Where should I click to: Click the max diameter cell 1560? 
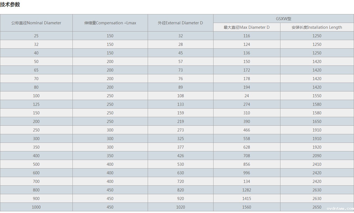coord(247,207)
